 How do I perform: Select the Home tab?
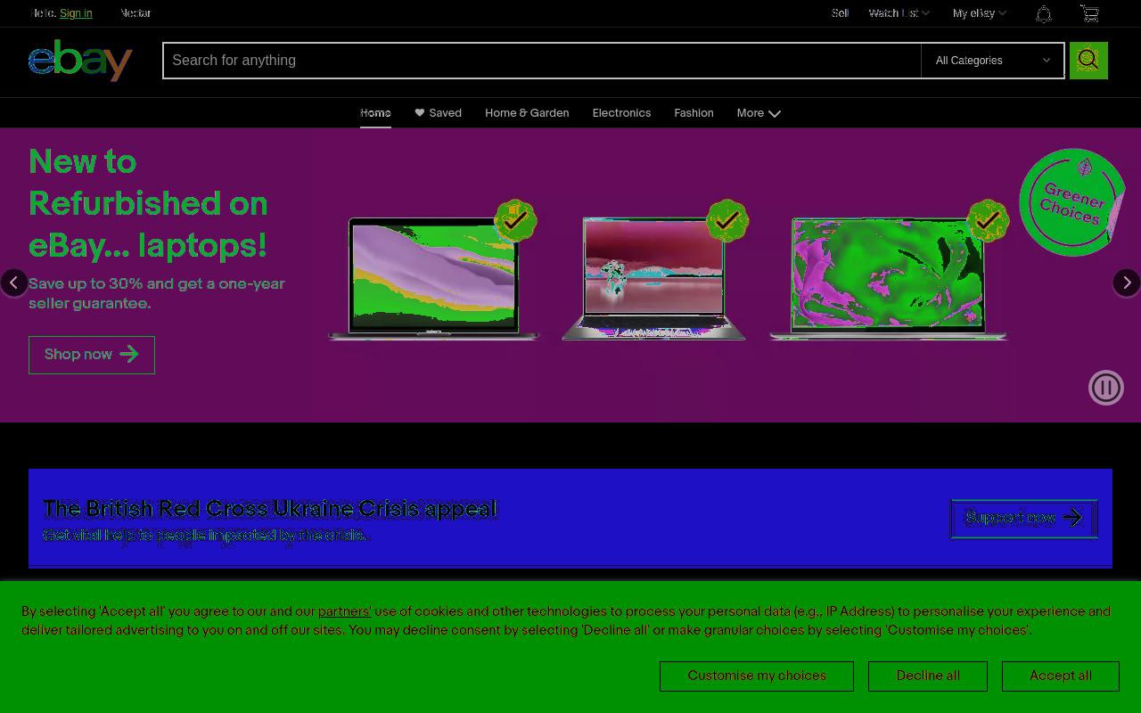point(375,113)
